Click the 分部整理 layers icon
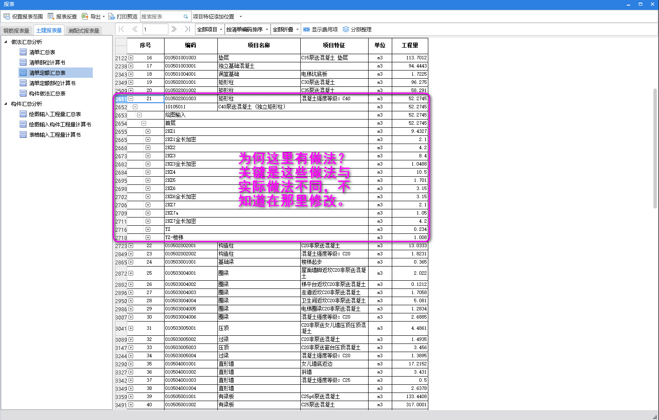This screenshot has width=659, height=420. pos(346,29)
